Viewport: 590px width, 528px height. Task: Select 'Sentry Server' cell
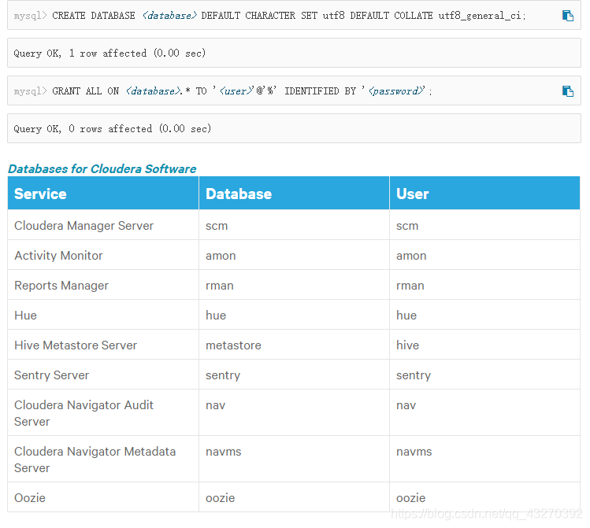click(103, 375)
